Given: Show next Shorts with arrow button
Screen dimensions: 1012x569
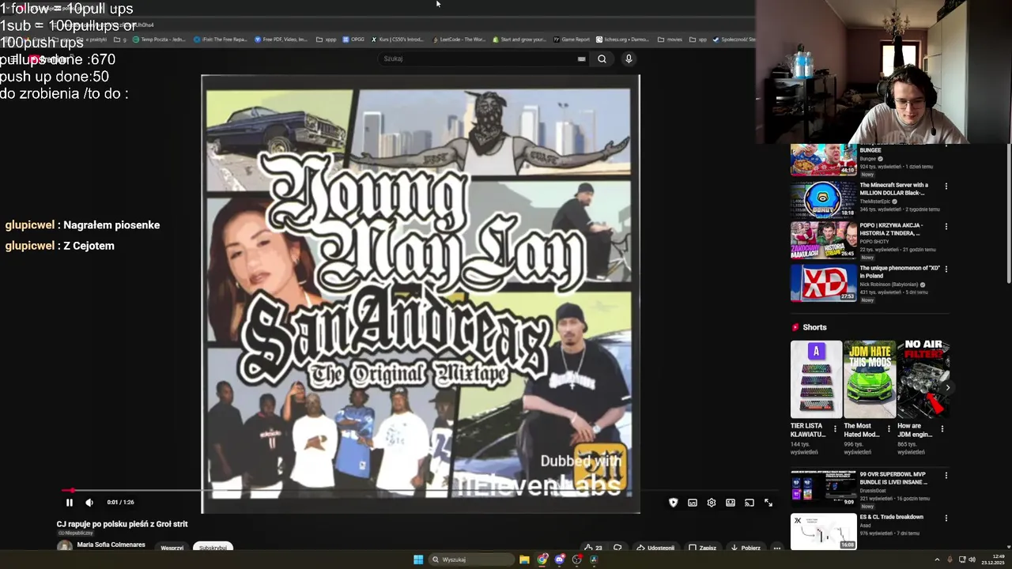Looking at the screenshot, I should point(947,387).
